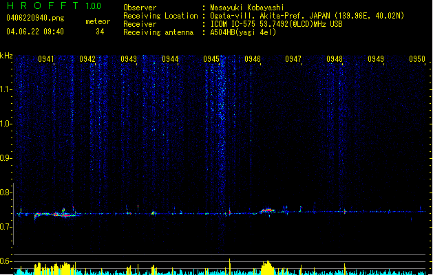
Task: Select the 0946 time marker
Action: pos(253,59)
